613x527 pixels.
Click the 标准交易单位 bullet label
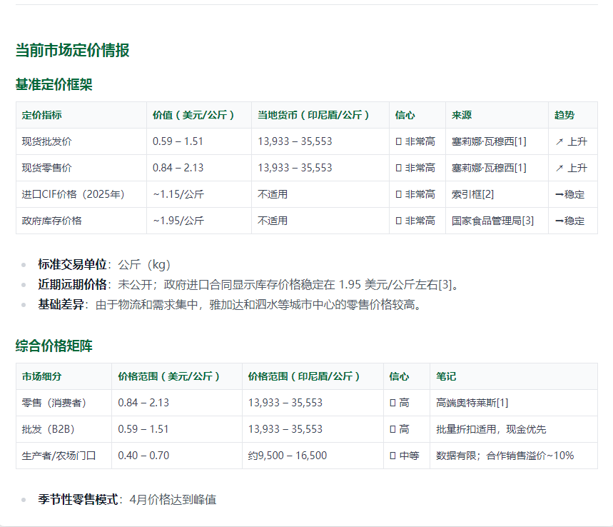point(72,264)
